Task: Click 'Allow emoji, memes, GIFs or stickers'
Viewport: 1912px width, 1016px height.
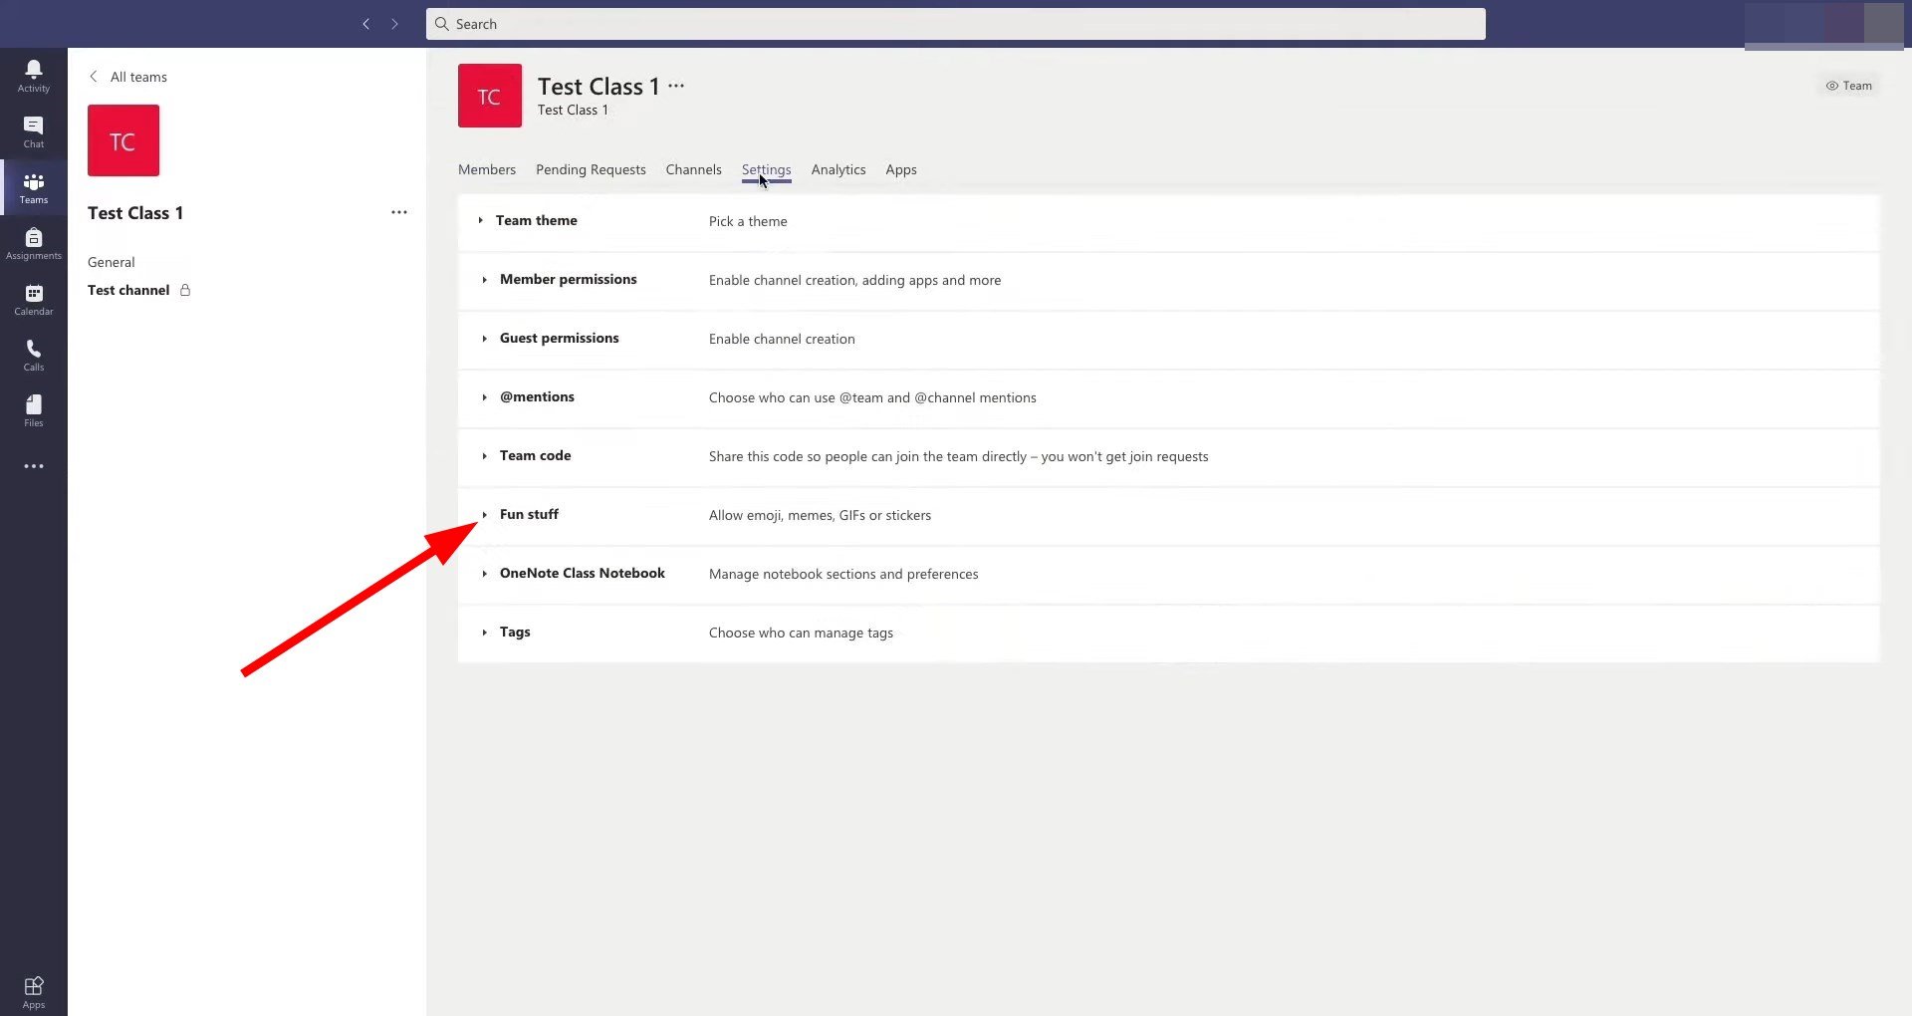Action: (820, 515)
